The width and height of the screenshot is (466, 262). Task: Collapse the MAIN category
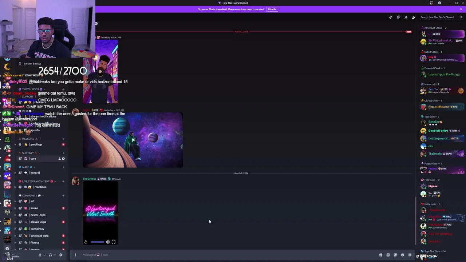[x=27, y=167]
